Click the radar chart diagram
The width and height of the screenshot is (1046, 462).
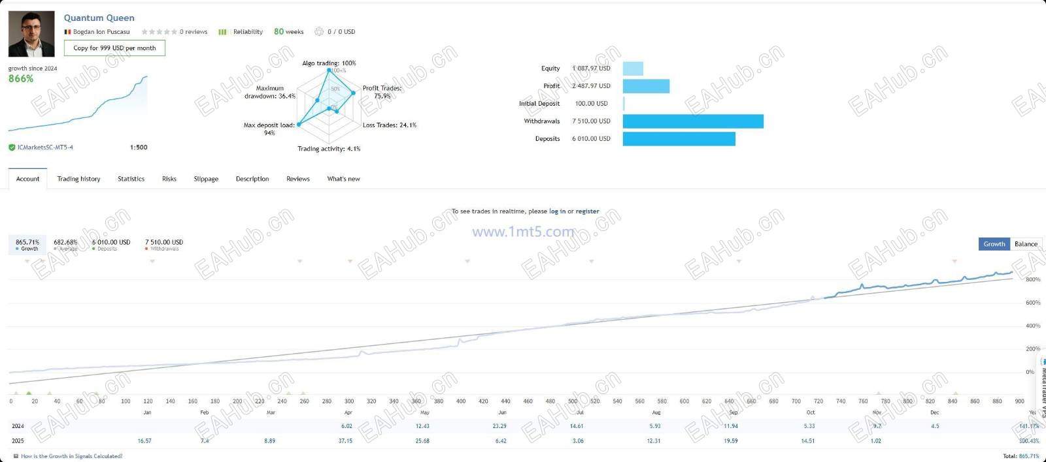click(x=326, y=104)
